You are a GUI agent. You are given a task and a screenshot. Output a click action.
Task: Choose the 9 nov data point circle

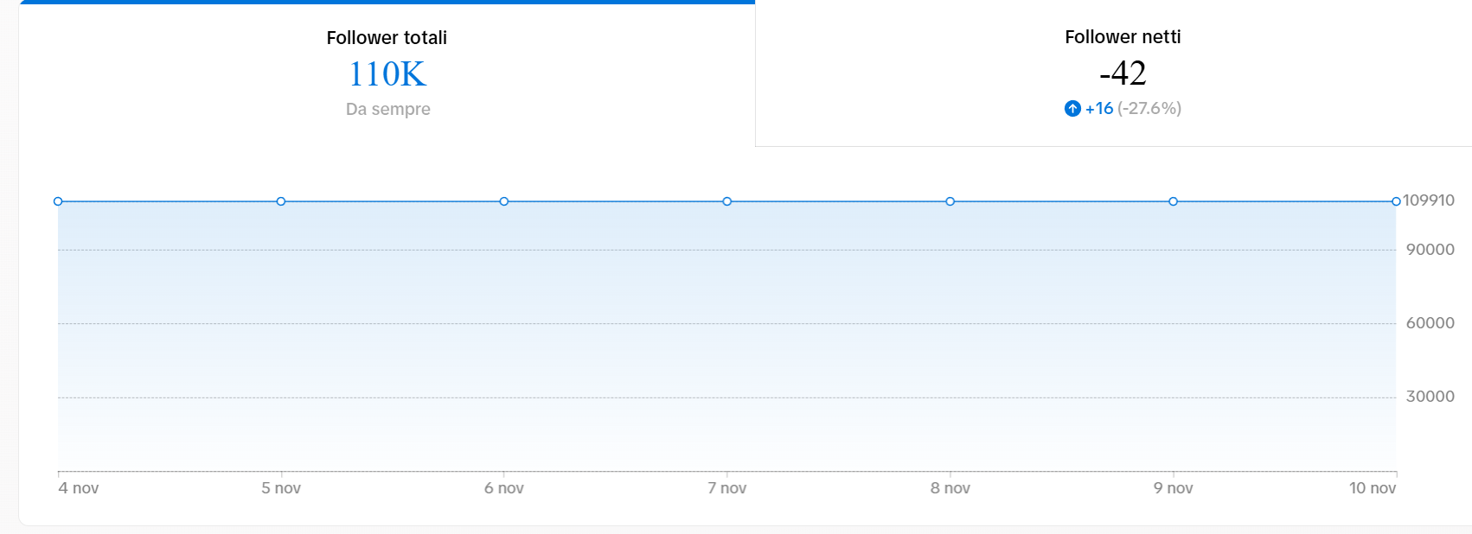click(x=1174, y=201)
